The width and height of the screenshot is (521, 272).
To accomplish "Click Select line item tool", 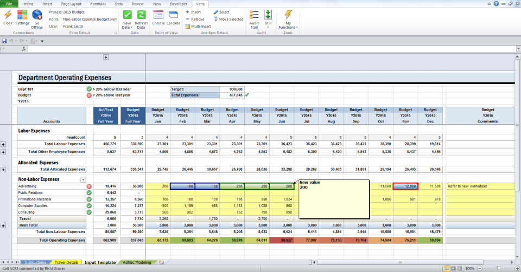I will 221,12.
